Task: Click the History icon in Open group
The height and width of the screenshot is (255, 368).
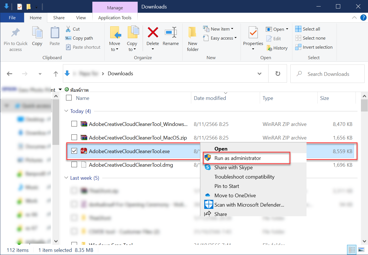Action: click(269, 48)
